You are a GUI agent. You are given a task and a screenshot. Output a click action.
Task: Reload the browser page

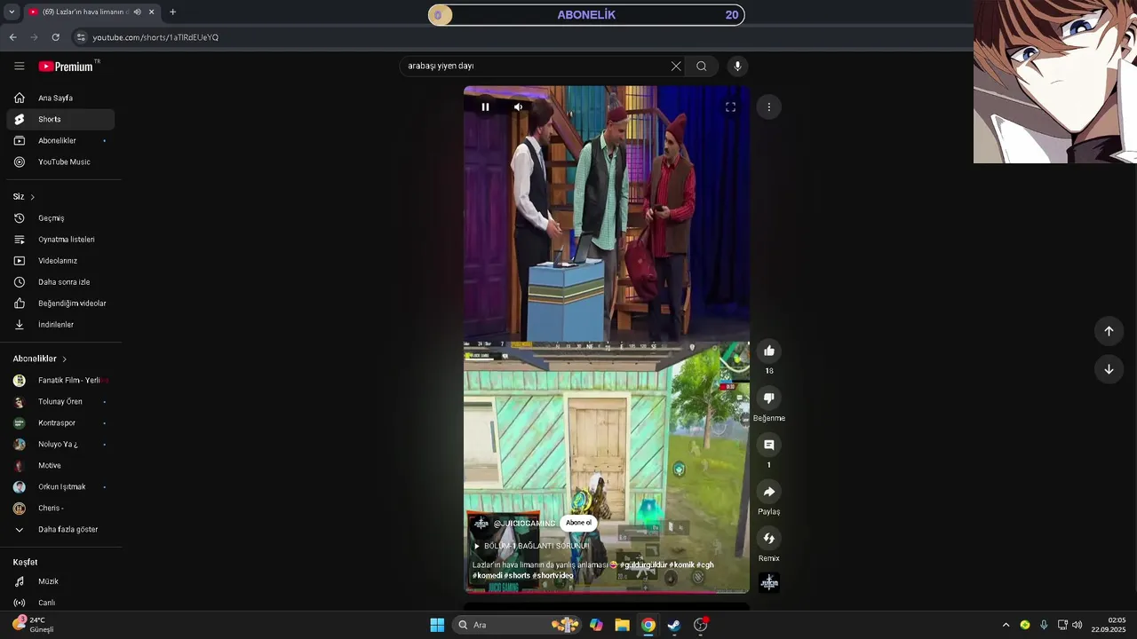point(55,37)
